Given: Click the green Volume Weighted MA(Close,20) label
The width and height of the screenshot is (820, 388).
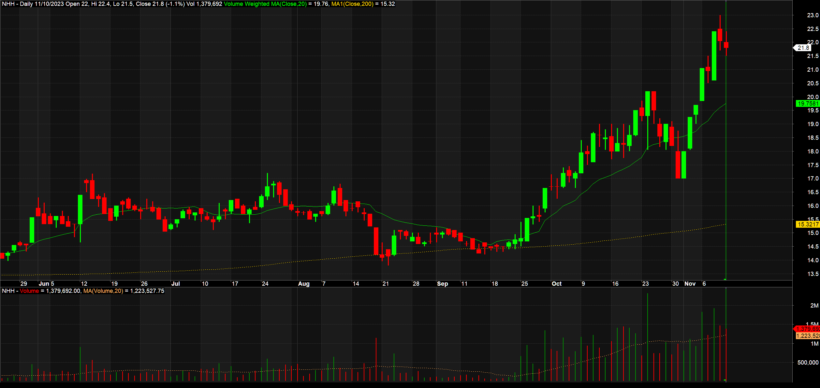Looking at the screenshot, I should point(265,4).
